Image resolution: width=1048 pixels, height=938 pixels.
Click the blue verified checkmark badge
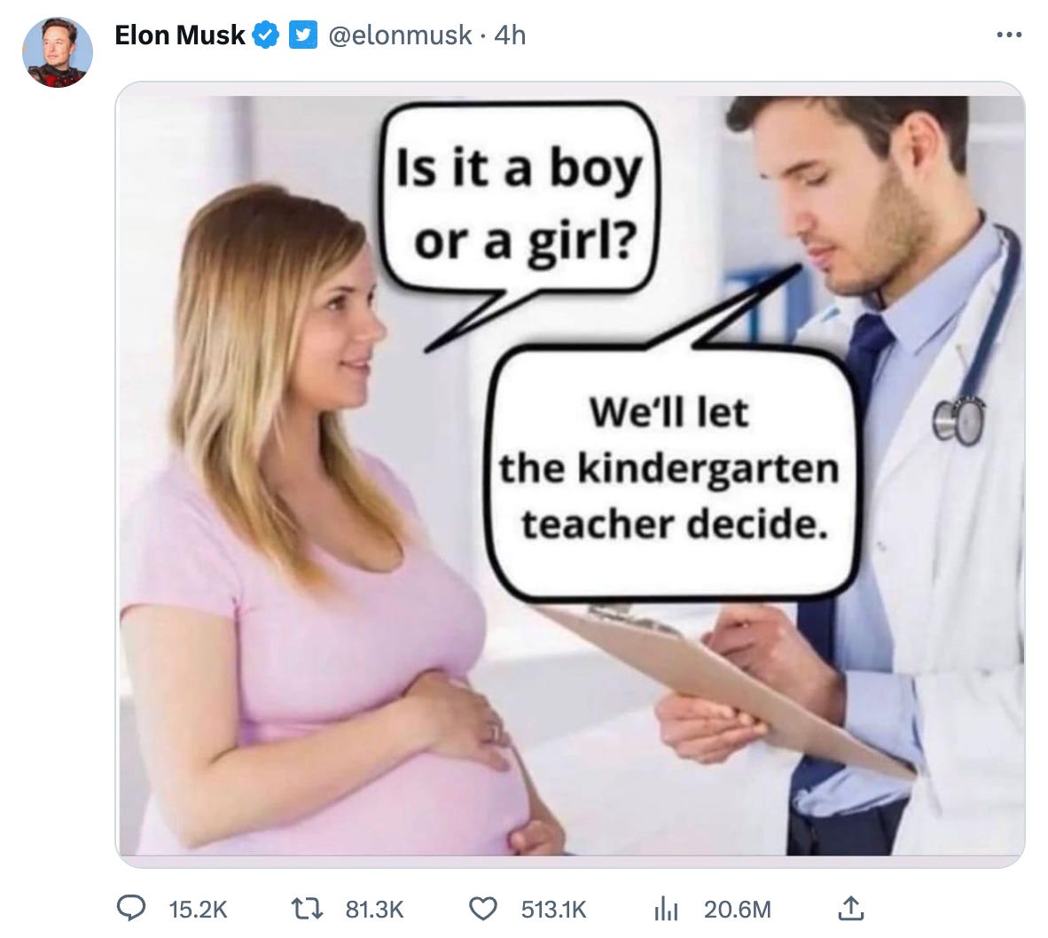pos(265,35)
